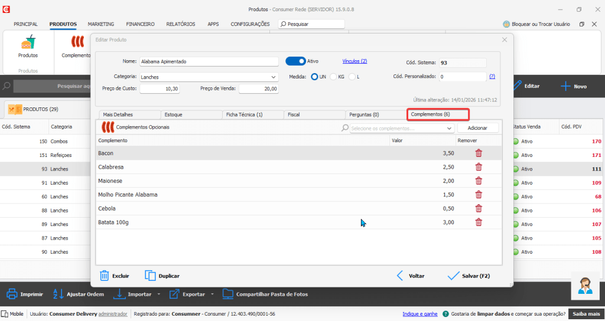The width and height of the screenshot is (605, 321).
Task: Delete the Bacon complement with trash icon
Action: tap(479, 153)
